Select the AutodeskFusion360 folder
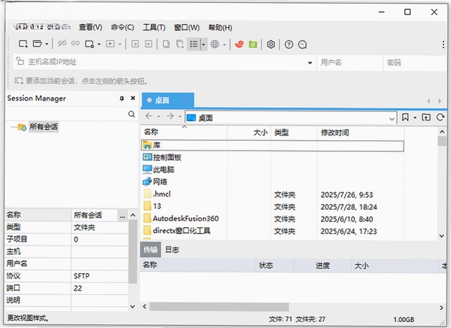Viewport: 451px width, 328px height. [186, 219]
